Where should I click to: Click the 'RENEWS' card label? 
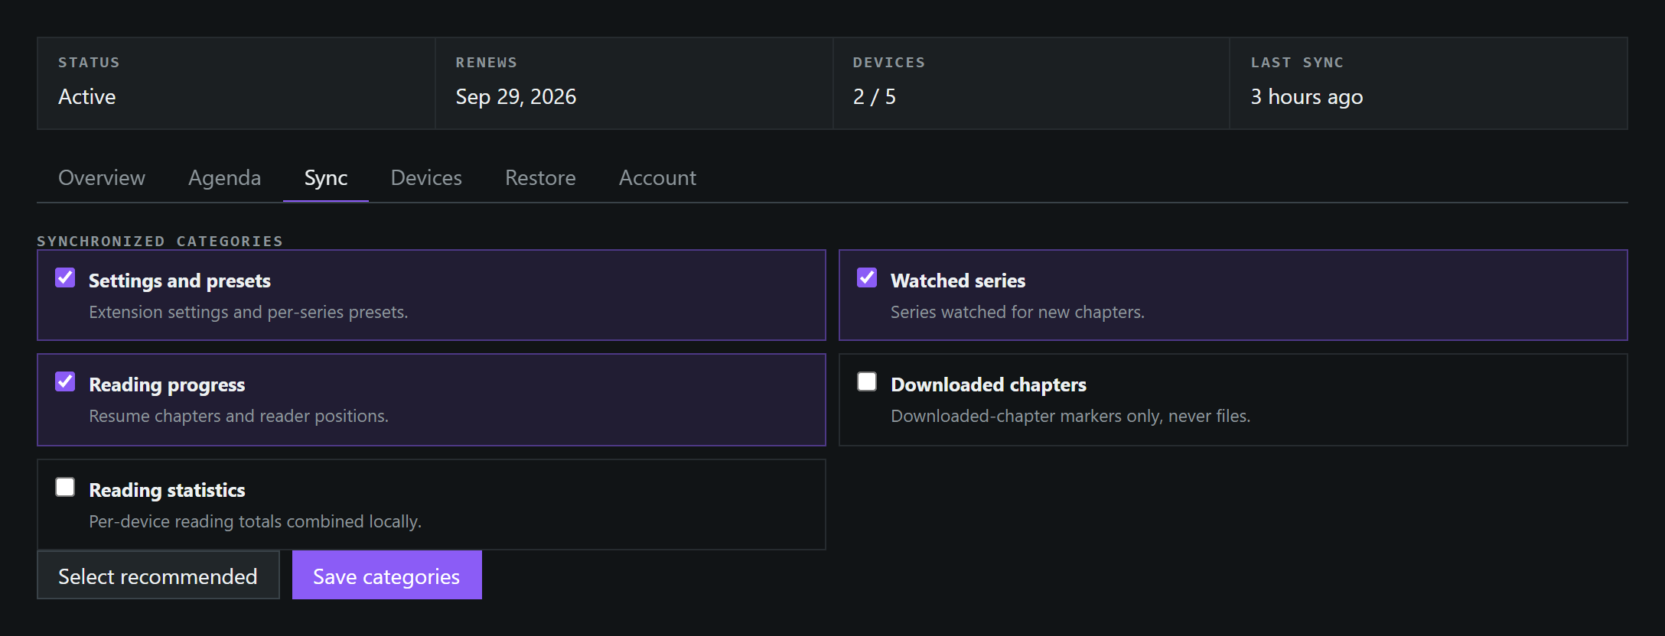point(487,63)
